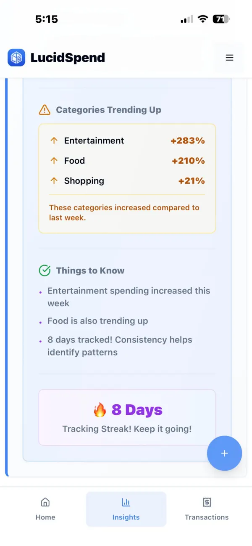Switch to the Transactions tab
Screen dimensions: 252x546
coord(207,509)
